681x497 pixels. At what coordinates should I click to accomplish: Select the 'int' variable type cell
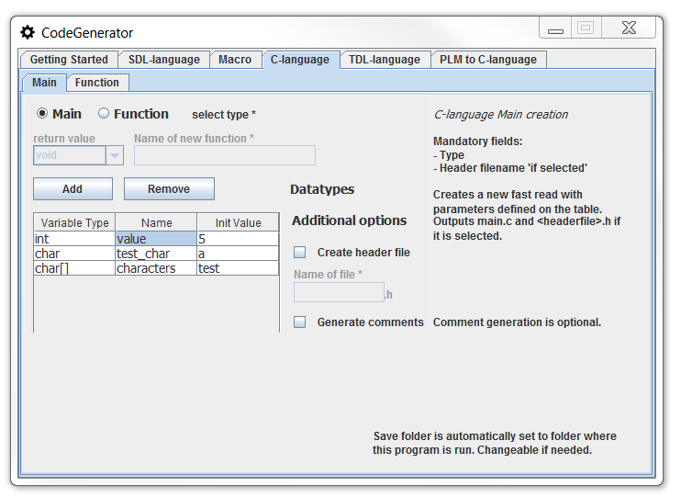coord(74,239)
